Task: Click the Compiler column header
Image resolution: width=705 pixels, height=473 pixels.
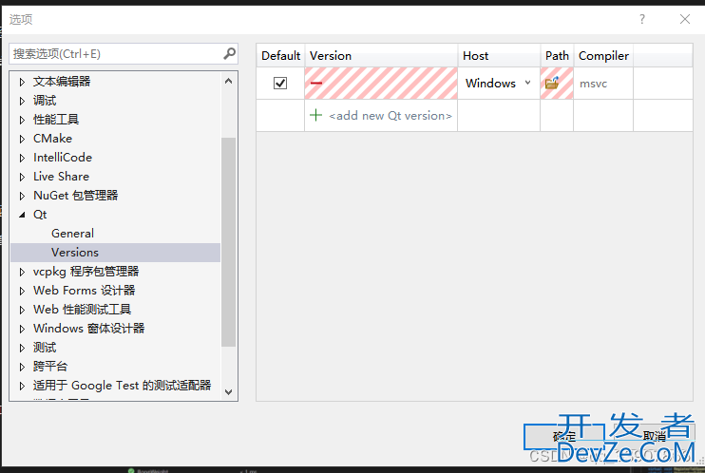Action: (x=603, y=56)
